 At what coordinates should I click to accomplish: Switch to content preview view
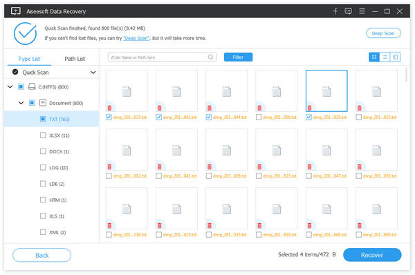[x=395, y=57]
